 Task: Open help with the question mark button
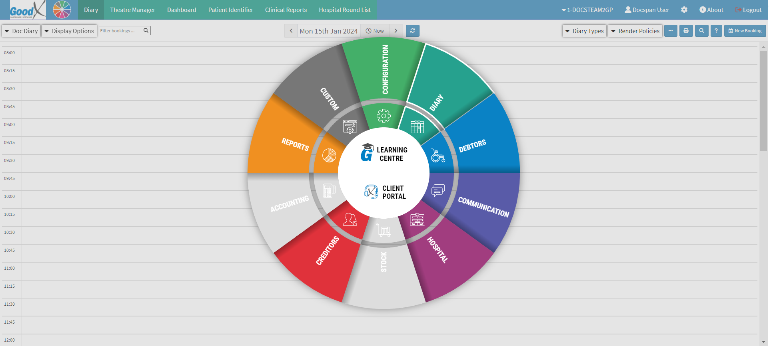(716, 31)
